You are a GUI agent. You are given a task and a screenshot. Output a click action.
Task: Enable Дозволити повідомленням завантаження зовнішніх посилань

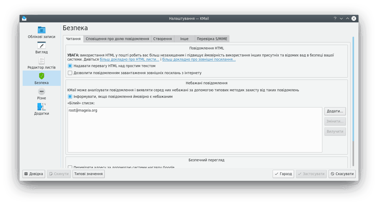click(70, 73)
